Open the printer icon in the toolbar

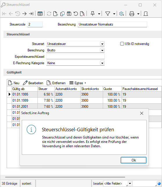click(132, 14)
